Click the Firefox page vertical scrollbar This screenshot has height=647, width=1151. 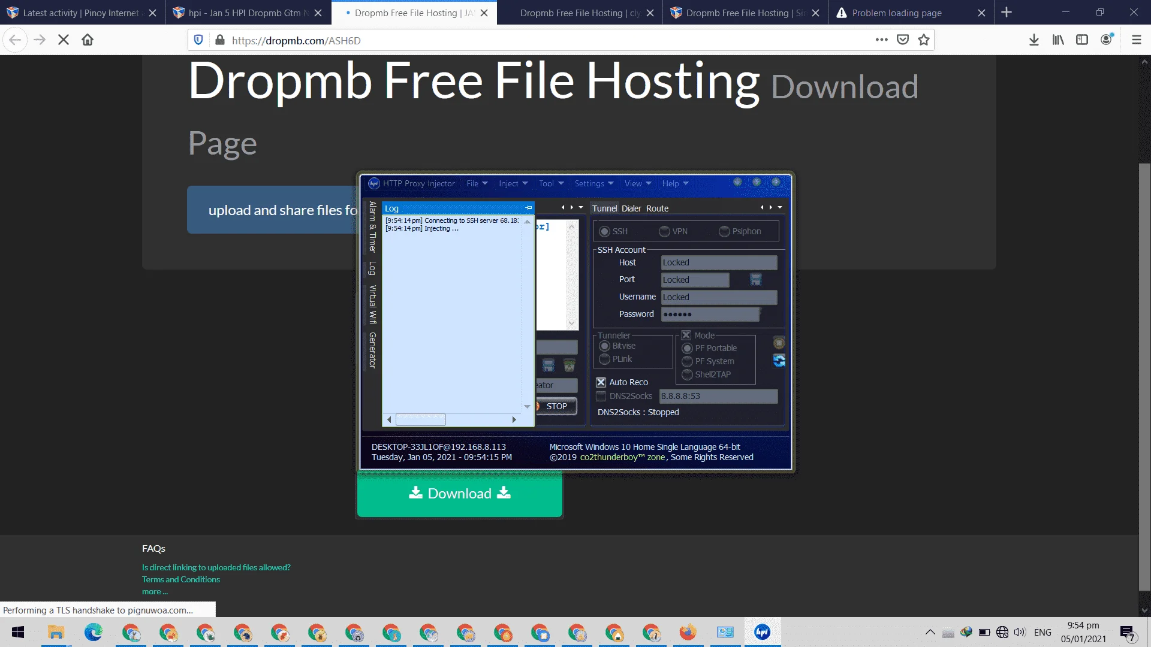(x=1144, y=377)
